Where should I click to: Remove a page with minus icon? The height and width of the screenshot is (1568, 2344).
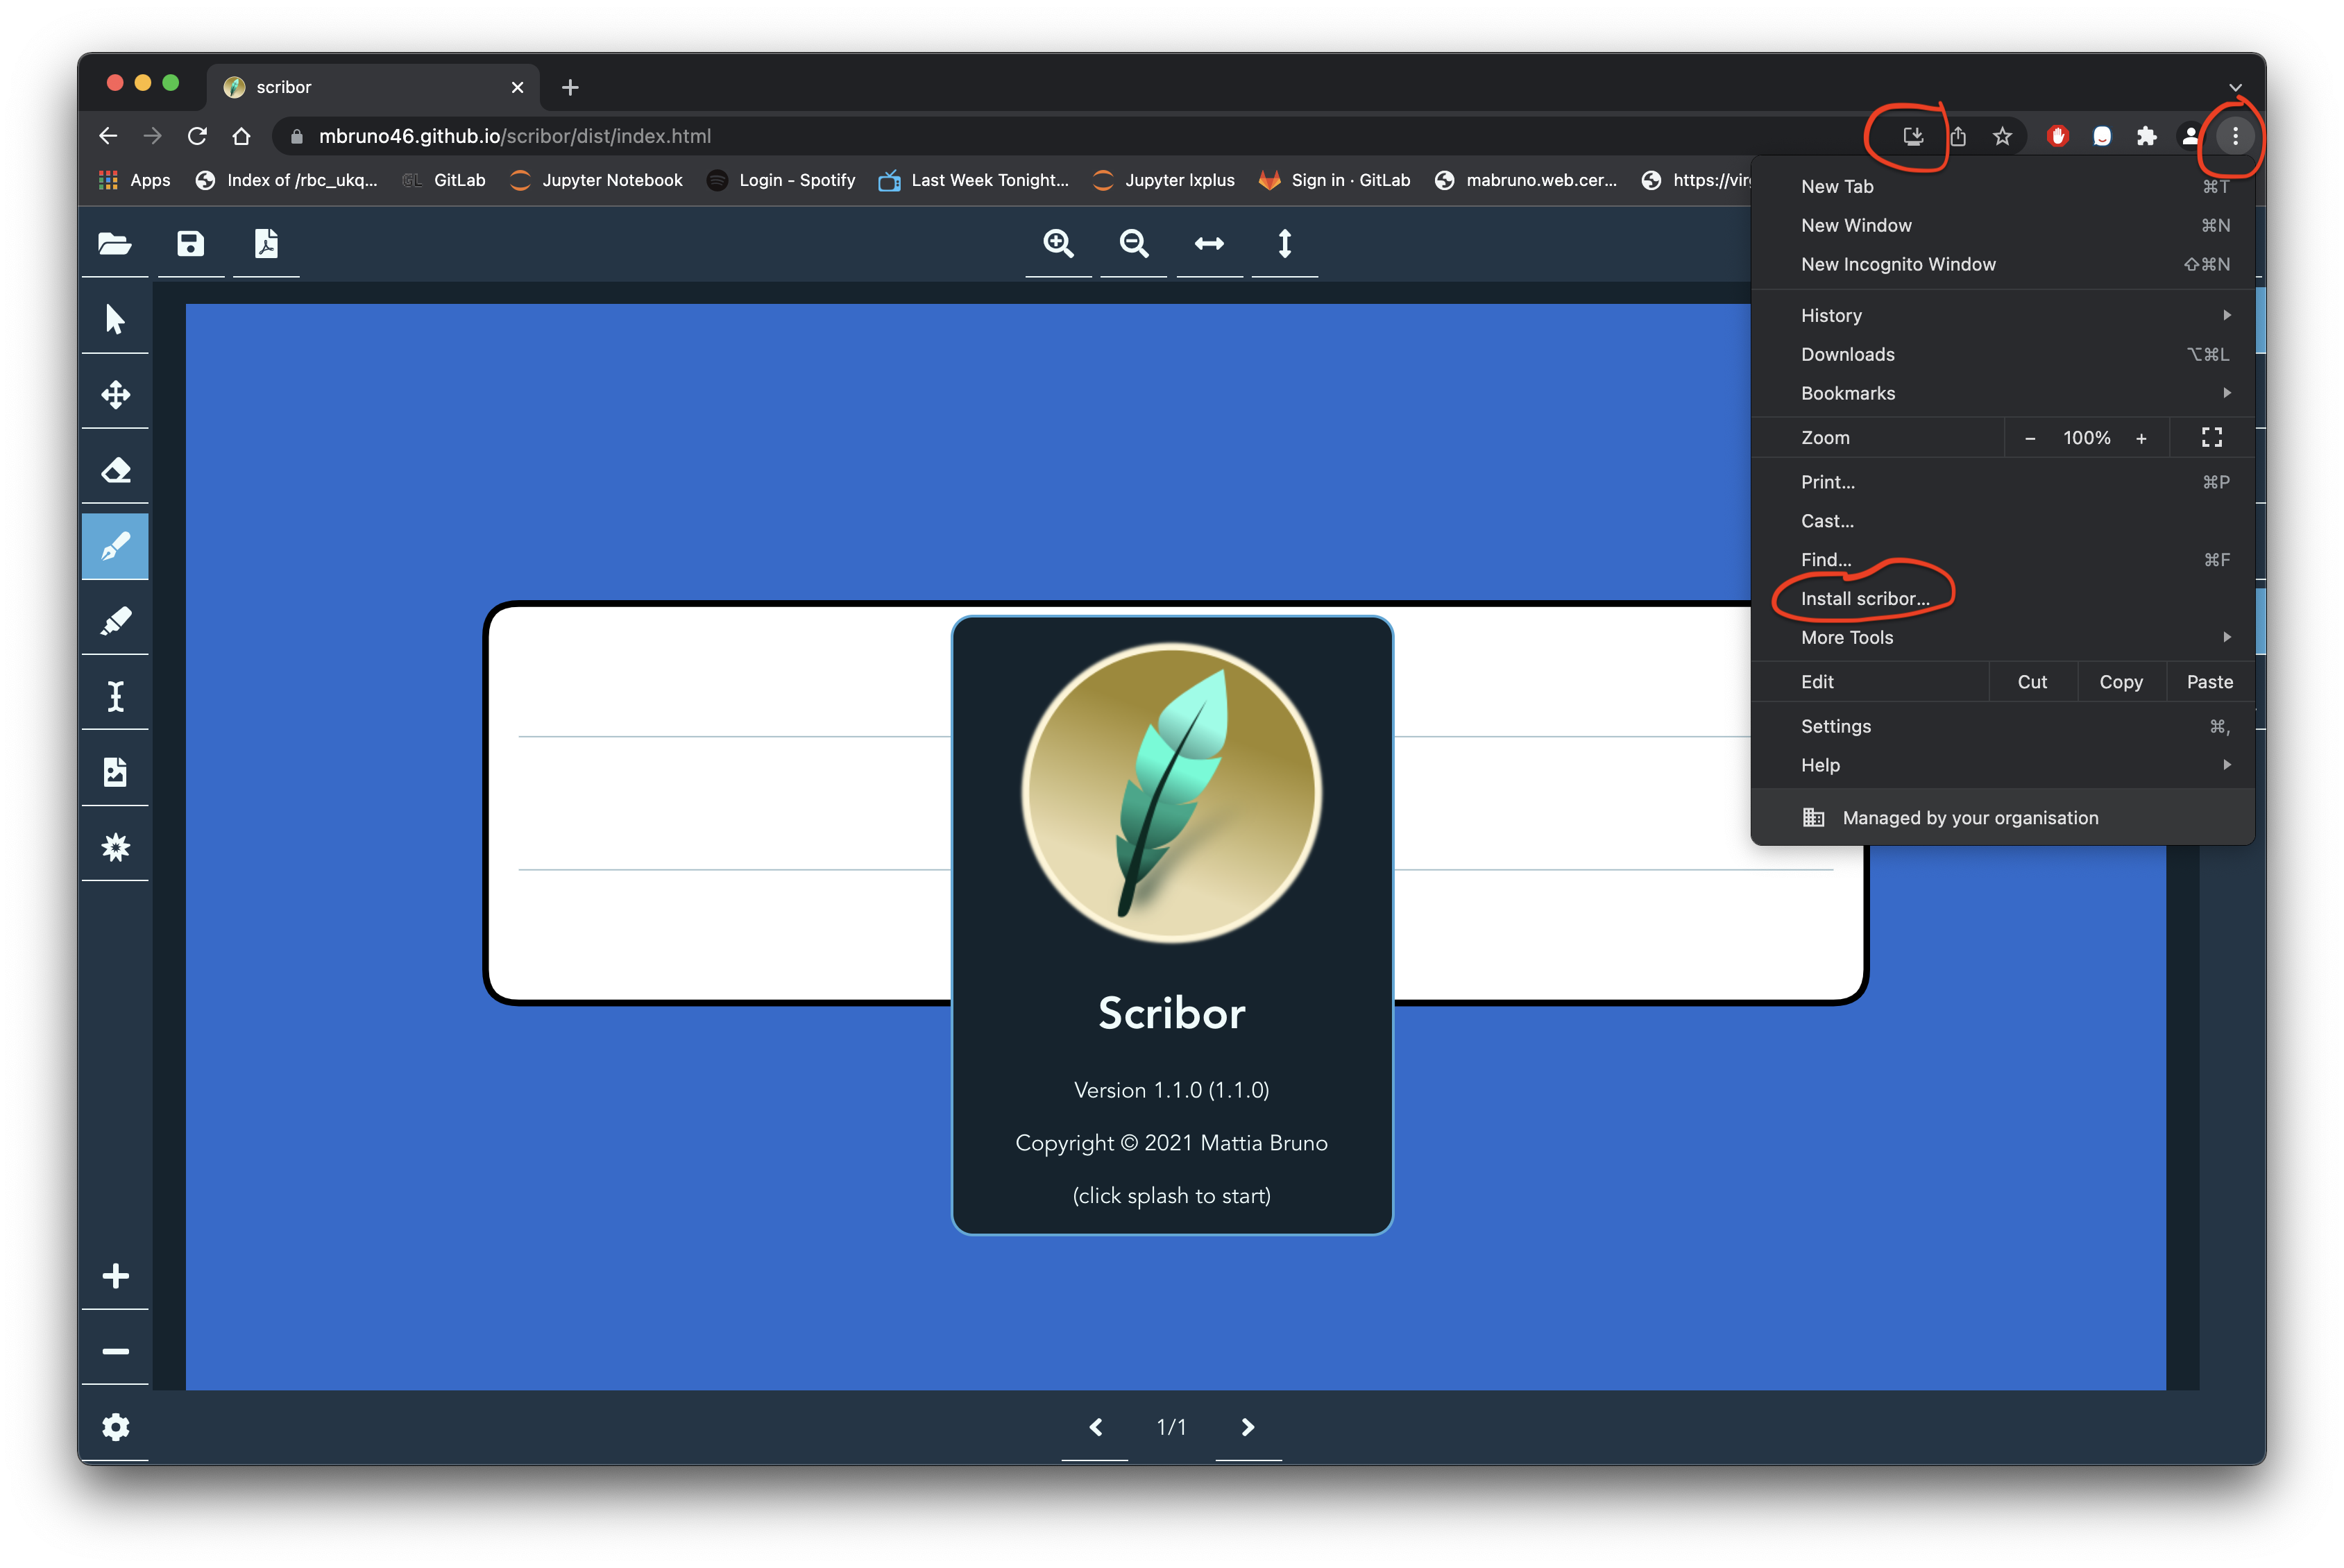click(x=115, y=1351)
